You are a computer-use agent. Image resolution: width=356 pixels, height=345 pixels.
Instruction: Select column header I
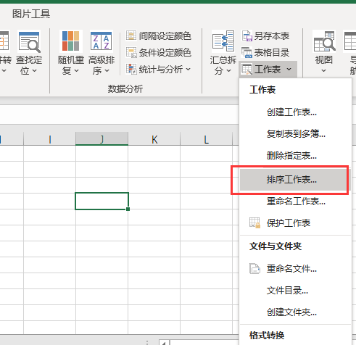click(x=50, y=138)
